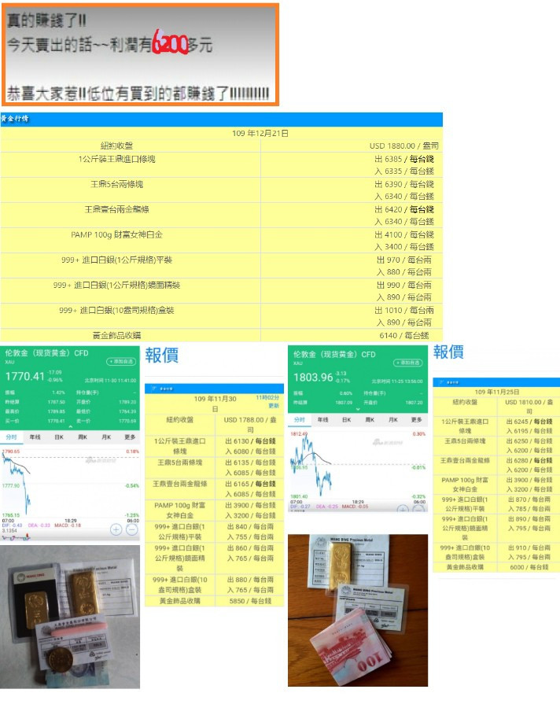The image size is (560, 704).
Task: Select 入 6080 price in 11月30日 table
Action: click(x=251, y=452)
